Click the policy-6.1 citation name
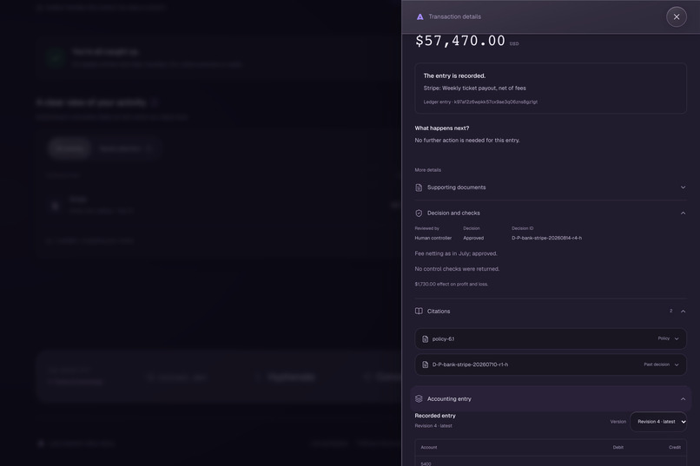This screenshot has width=700, height=466. 443,339
